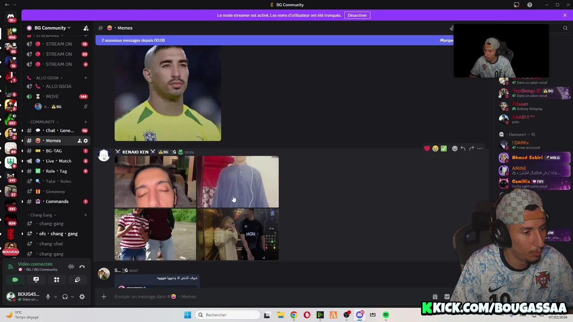Image resolution: width=573 pixels, height=322 pixels.
Task: Open more options for the message
Action: click(x=480, y=148)
